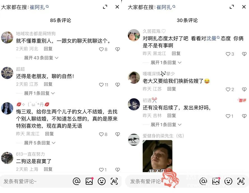Open emoji picker in right comment bar
The image size is (249, 193).
(228, 181)
